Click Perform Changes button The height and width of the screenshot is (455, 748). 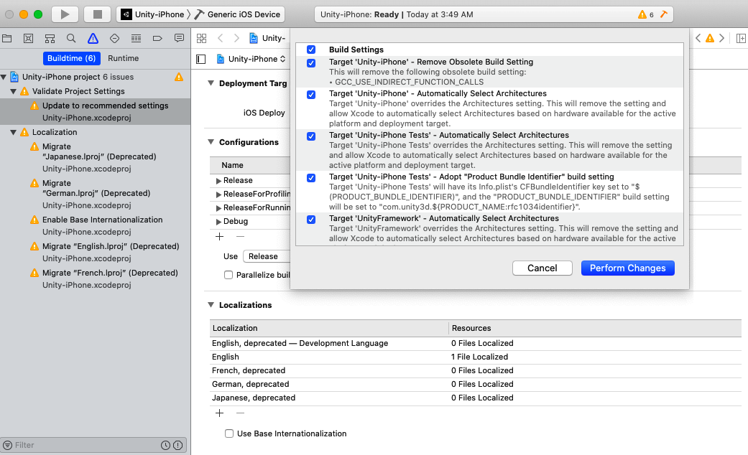pos(628,268)
